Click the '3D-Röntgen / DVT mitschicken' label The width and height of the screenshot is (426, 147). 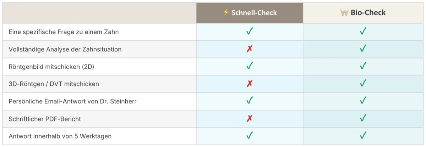(54, 84)
